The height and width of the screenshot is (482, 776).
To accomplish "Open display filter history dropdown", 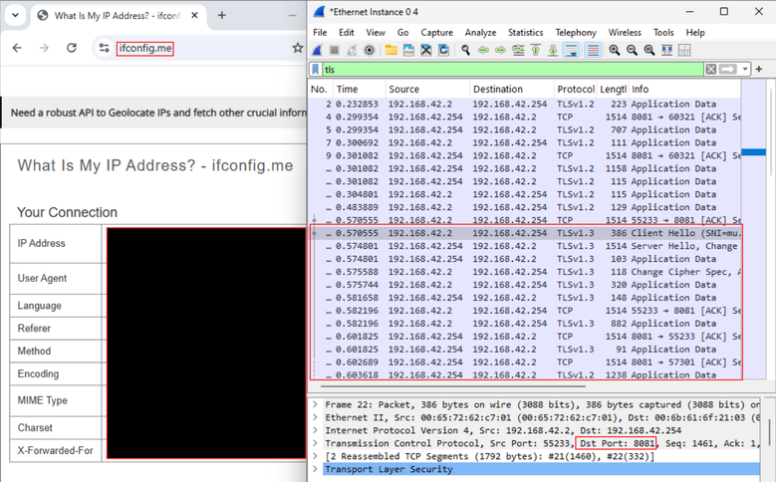I will click(x=745, y=70).
